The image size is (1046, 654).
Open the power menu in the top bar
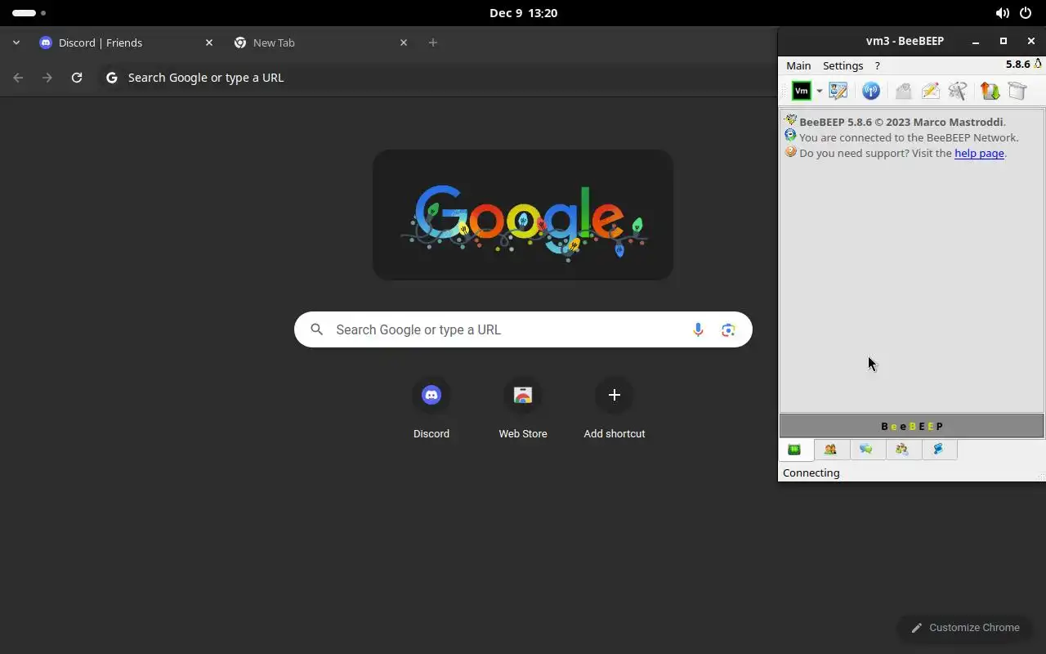pos(1026,13)
